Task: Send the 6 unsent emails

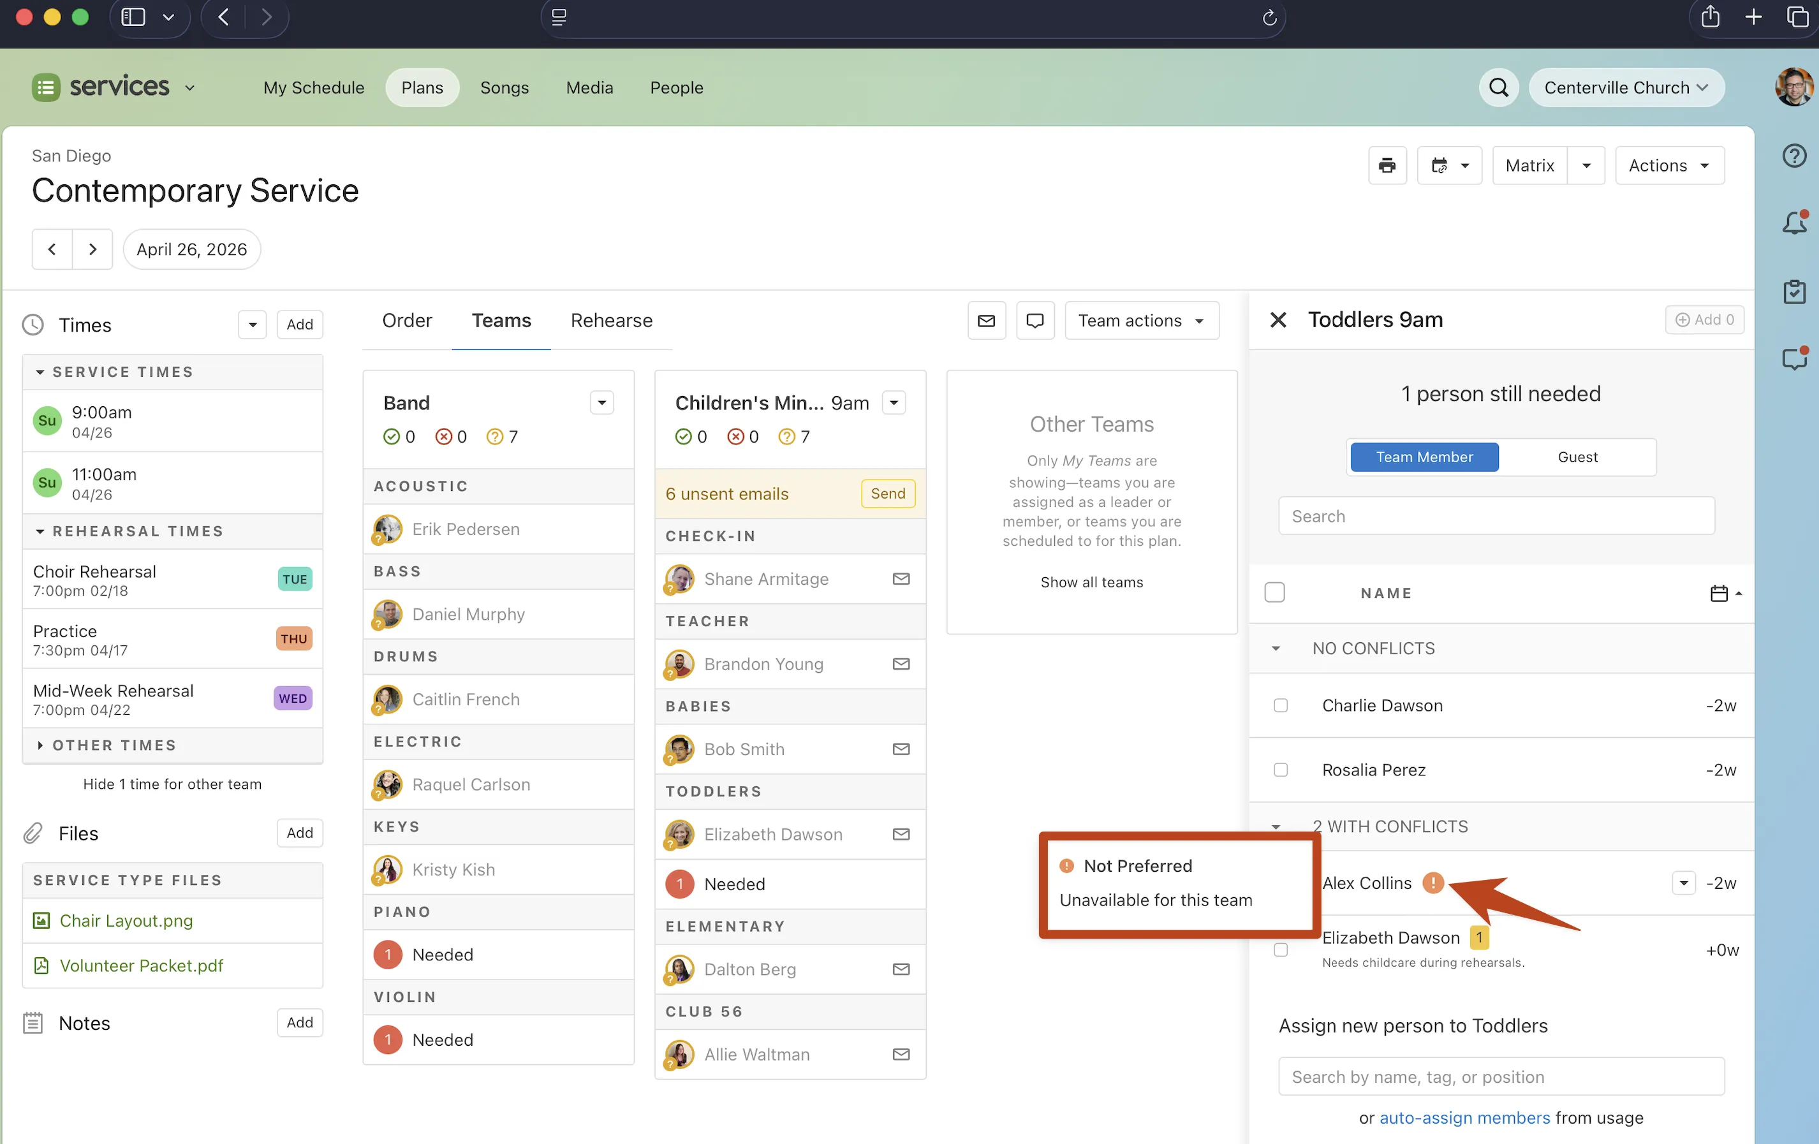Action: [888, 493]
